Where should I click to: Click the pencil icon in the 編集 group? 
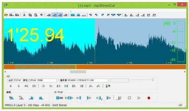click(x=21, y=98)
